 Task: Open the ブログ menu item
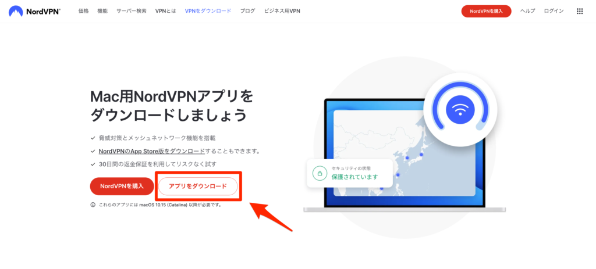coord(248,11)
